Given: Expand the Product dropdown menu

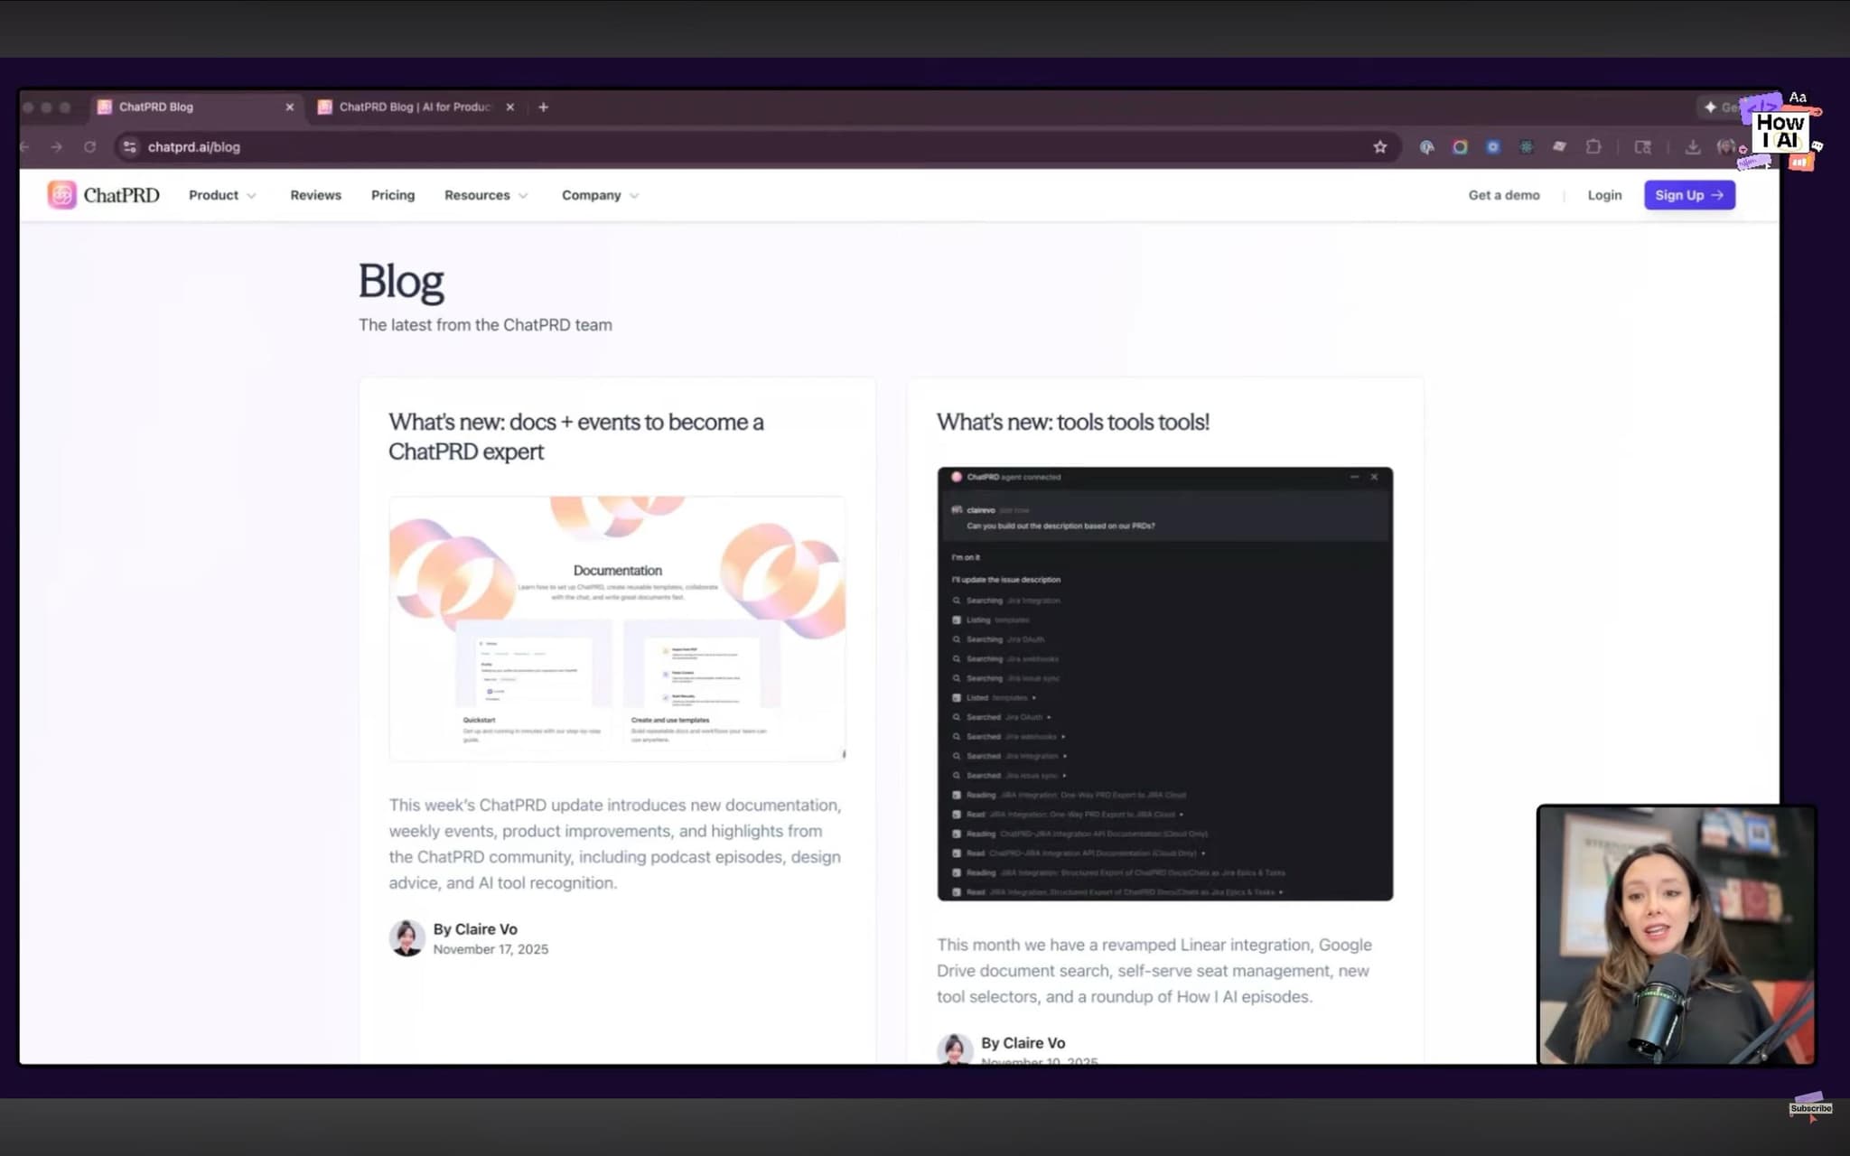Looking at the screenshot, I should pos(222,195).
